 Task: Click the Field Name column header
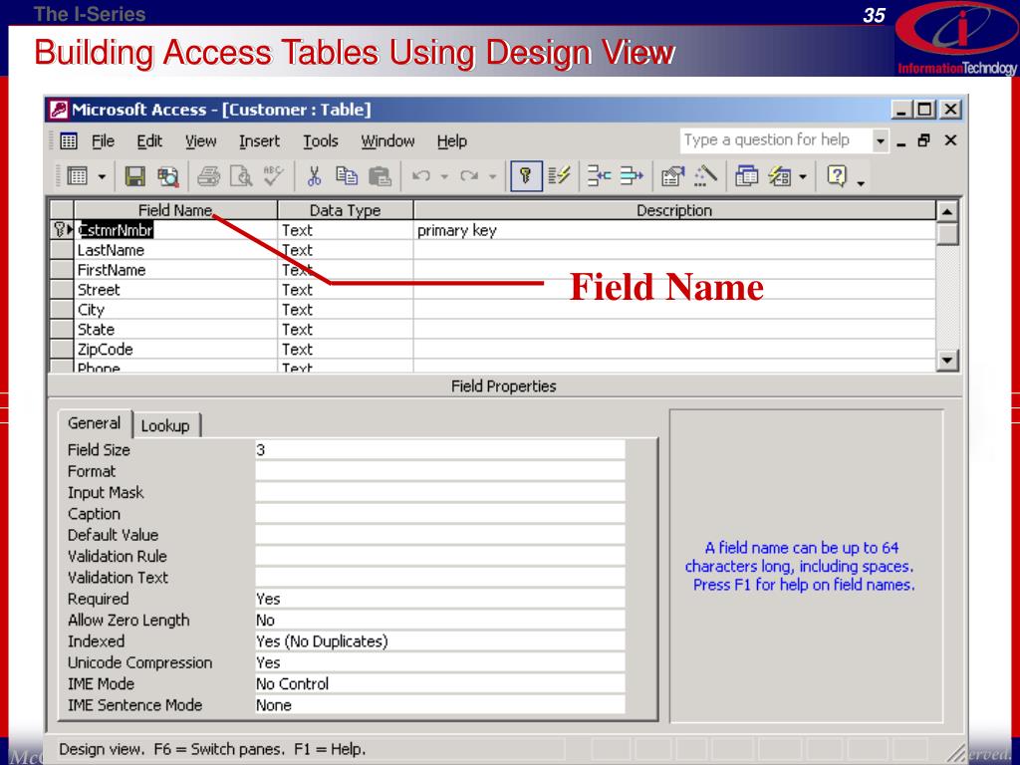pos(176,210)
